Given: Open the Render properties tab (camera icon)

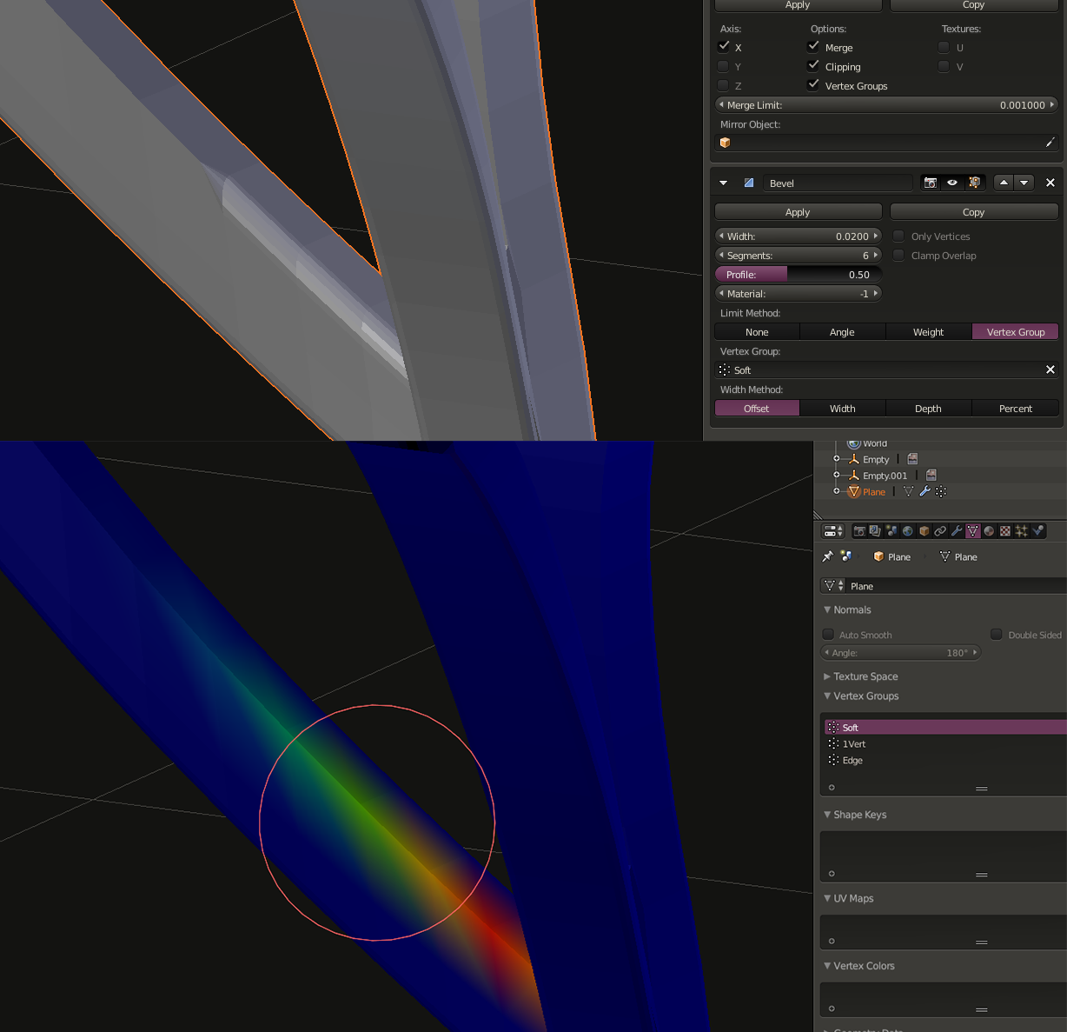Looking at the screenshot, I should [859, 531].
